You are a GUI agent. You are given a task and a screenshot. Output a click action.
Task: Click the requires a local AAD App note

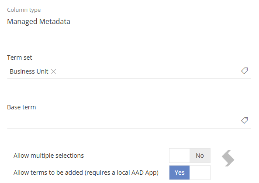pyautogui.click(x=121, y=173)
